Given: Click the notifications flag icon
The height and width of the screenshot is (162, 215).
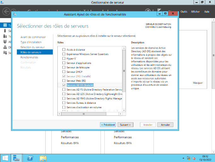Looking at the screenshot, I should pyautogui.click(x=159, y=10).
